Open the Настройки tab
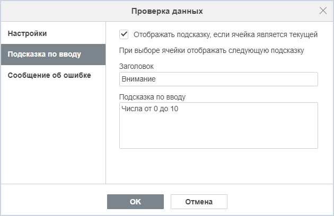Viewport: 334px width, 216px height. point(53,33)
